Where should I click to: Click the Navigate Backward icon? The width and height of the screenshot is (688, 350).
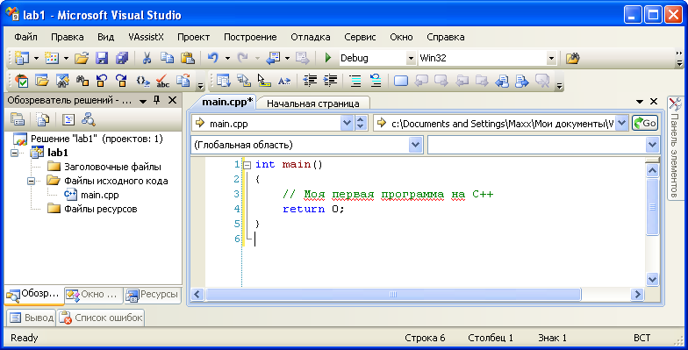[x=274, y=58]
